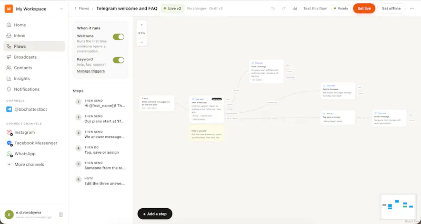Open the flow analytics bar-chart icon
Viewport: 421px width, 224px height.
point(295,8)
